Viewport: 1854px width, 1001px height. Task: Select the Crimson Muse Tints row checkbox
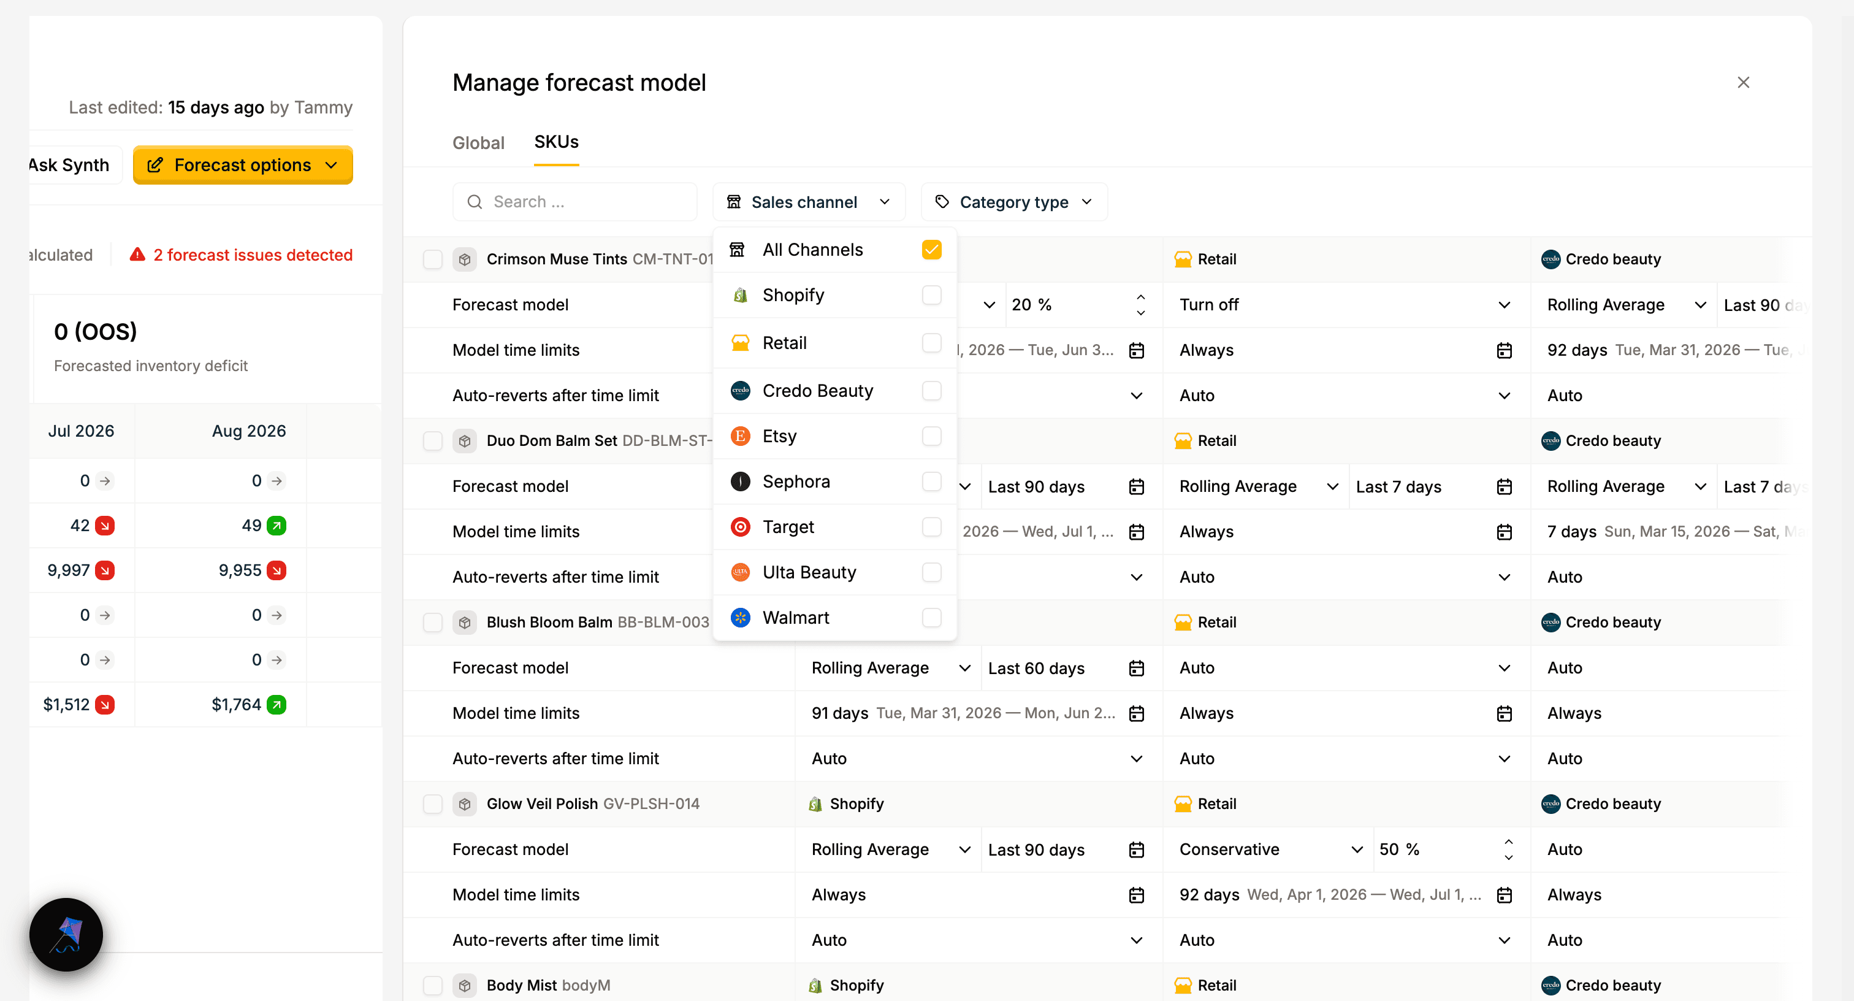pyautogui.click(x=433, y=259)
